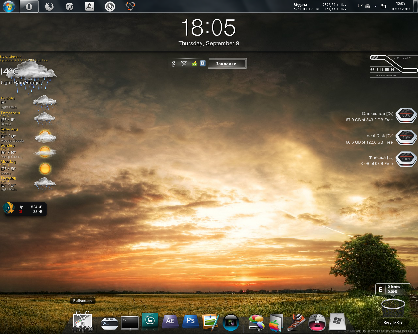This screenshot has width=418, height=334.
Task: Switch the UK keyboard language indicator
Action: [x=360, y=6]
